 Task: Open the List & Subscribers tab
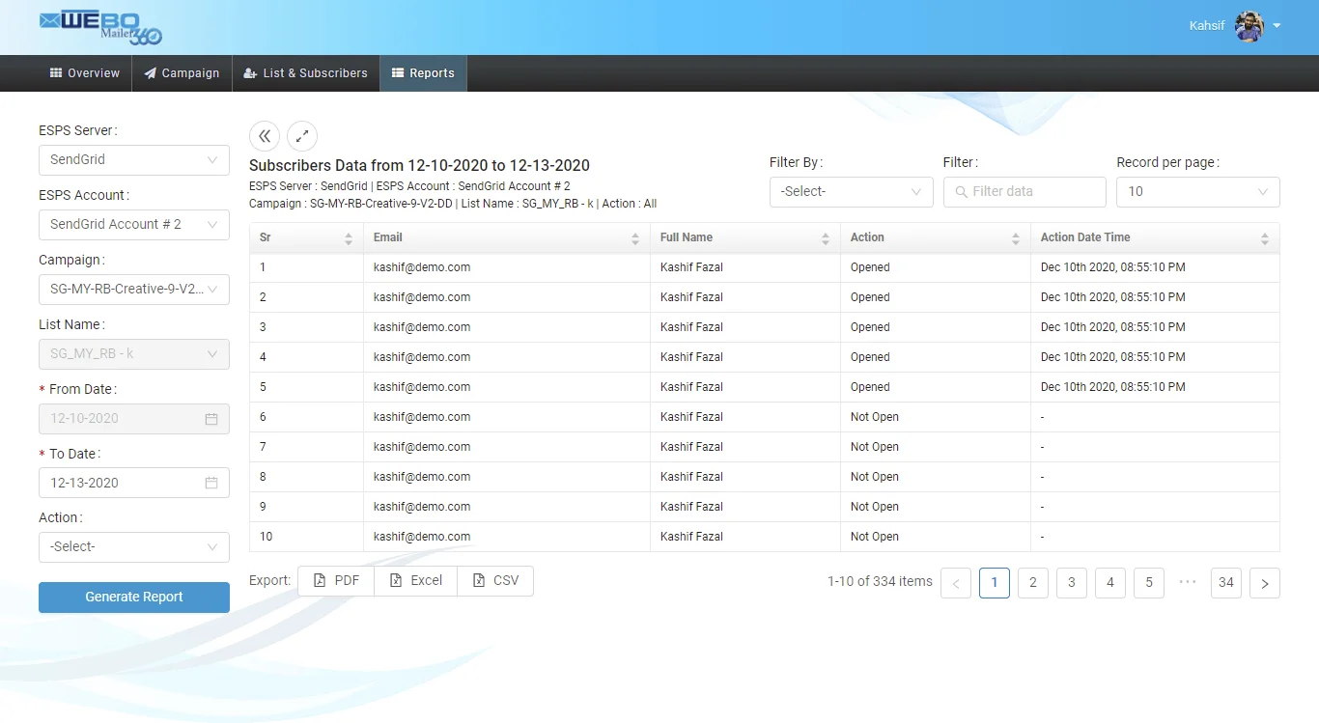tap(305, 73)
